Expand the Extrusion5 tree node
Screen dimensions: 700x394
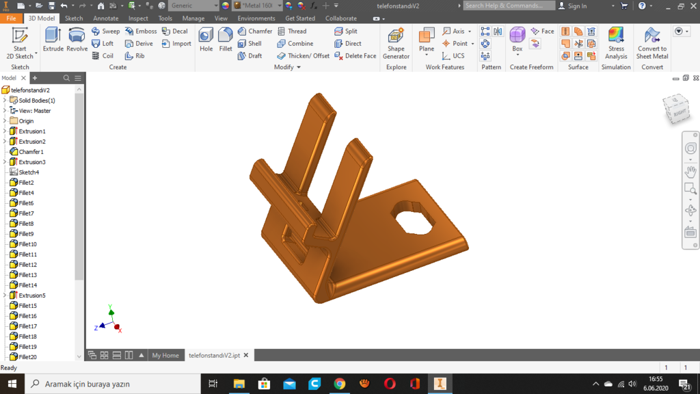pyautogui.click(x=5, y=295)
